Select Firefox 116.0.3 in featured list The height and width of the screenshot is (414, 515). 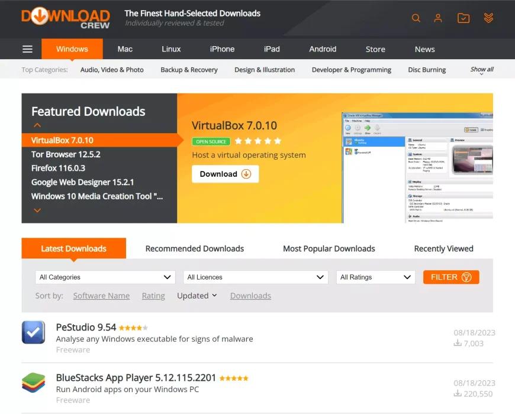pos(58,168)
